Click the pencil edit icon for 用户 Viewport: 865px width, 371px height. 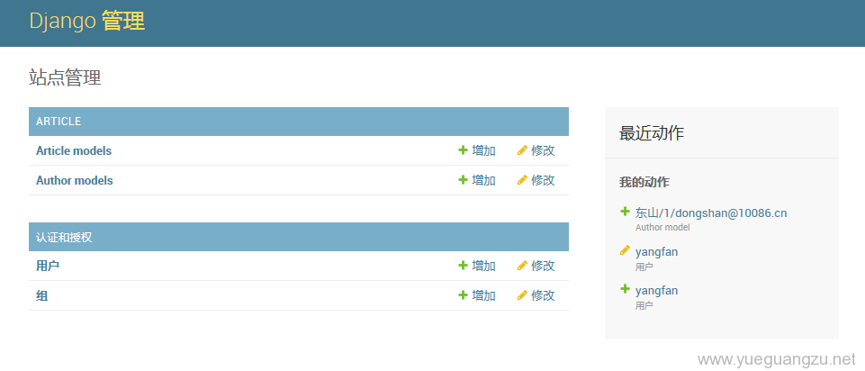click(x=522, y=266)
